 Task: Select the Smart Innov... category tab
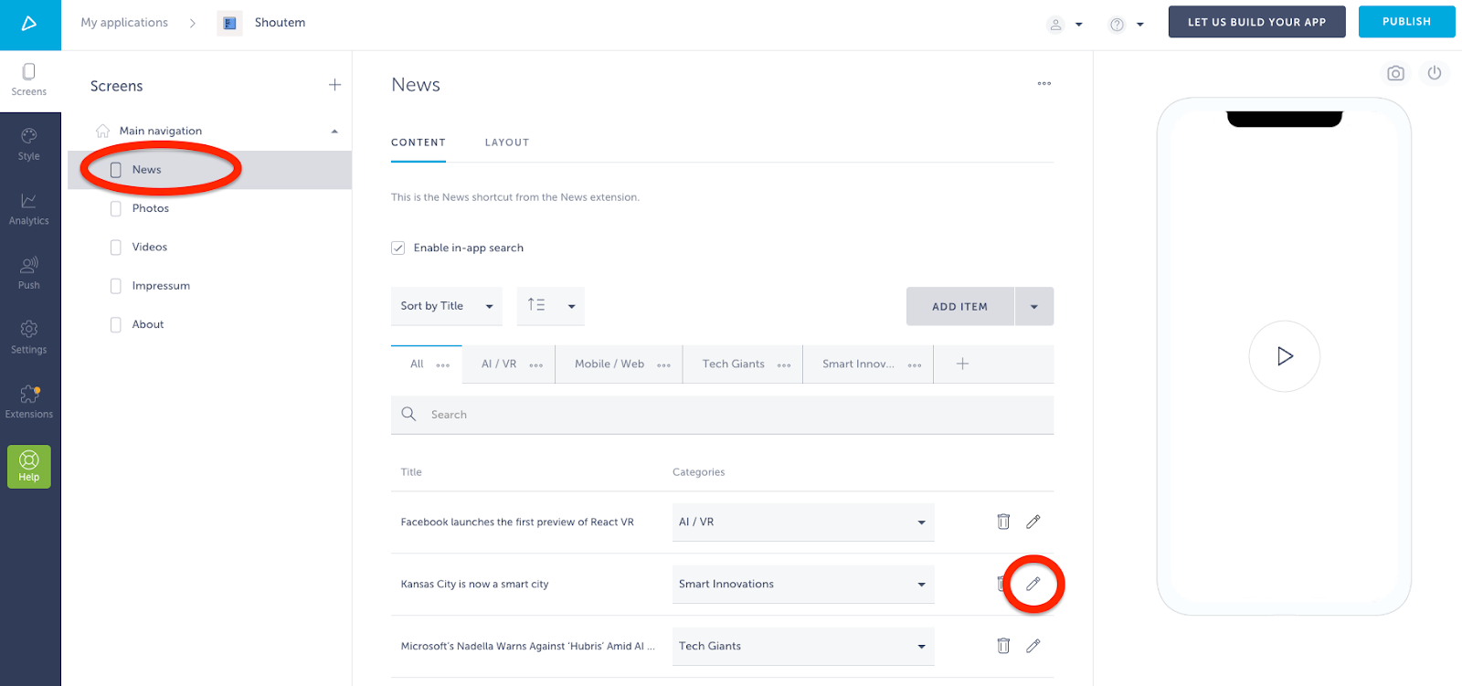(x=858, y=364)
